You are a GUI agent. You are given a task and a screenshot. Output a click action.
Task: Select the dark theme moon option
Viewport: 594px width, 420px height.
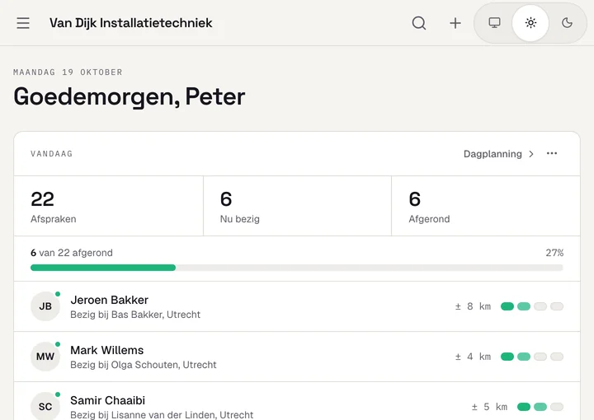click(x=567, y=23)
